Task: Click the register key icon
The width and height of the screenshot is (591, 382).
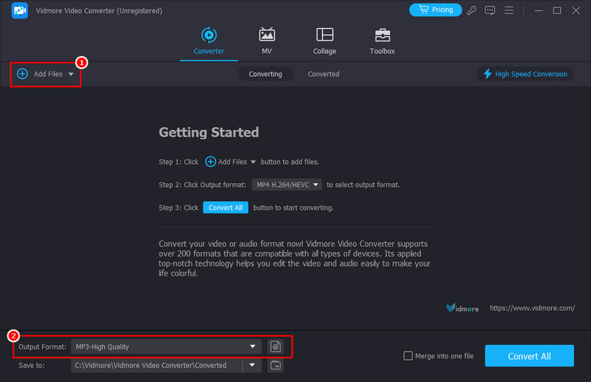Action: [472, 10]
